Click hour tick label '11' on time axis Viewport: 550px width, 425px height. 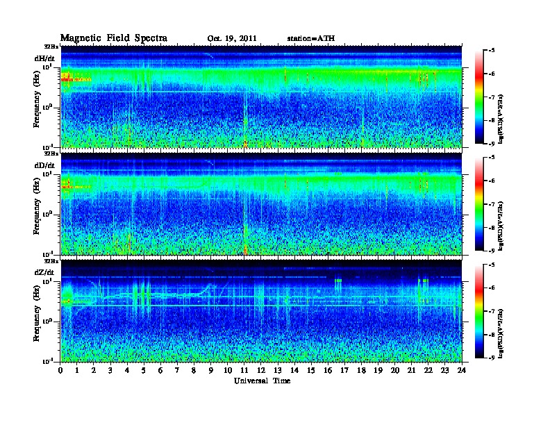point(244,370)
